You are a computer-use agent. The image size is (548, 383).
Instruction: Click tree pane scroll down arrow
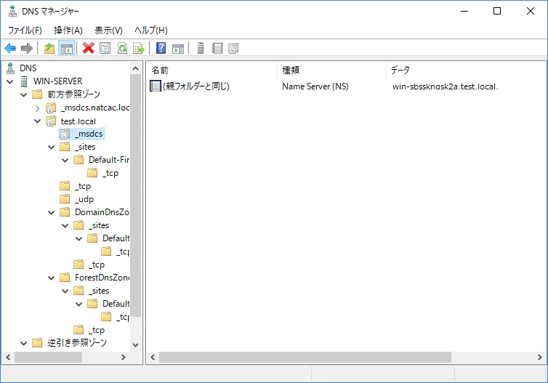click(136, 345)
